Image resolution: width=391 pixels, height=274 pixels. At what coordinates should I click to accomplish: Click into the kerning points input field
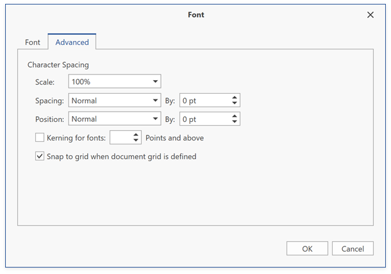[121, 137]
